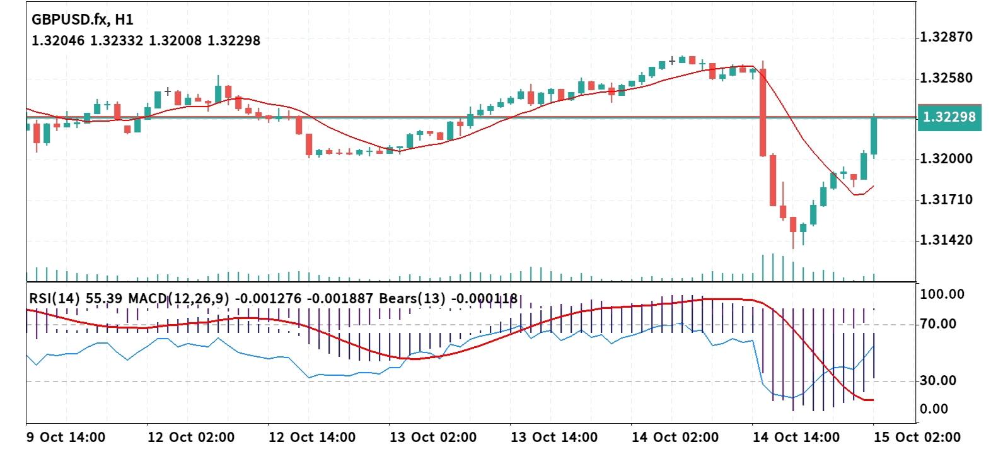Click the 13 Oct 14:00 time label
This screenshot has height=454, width=991.
553,438
